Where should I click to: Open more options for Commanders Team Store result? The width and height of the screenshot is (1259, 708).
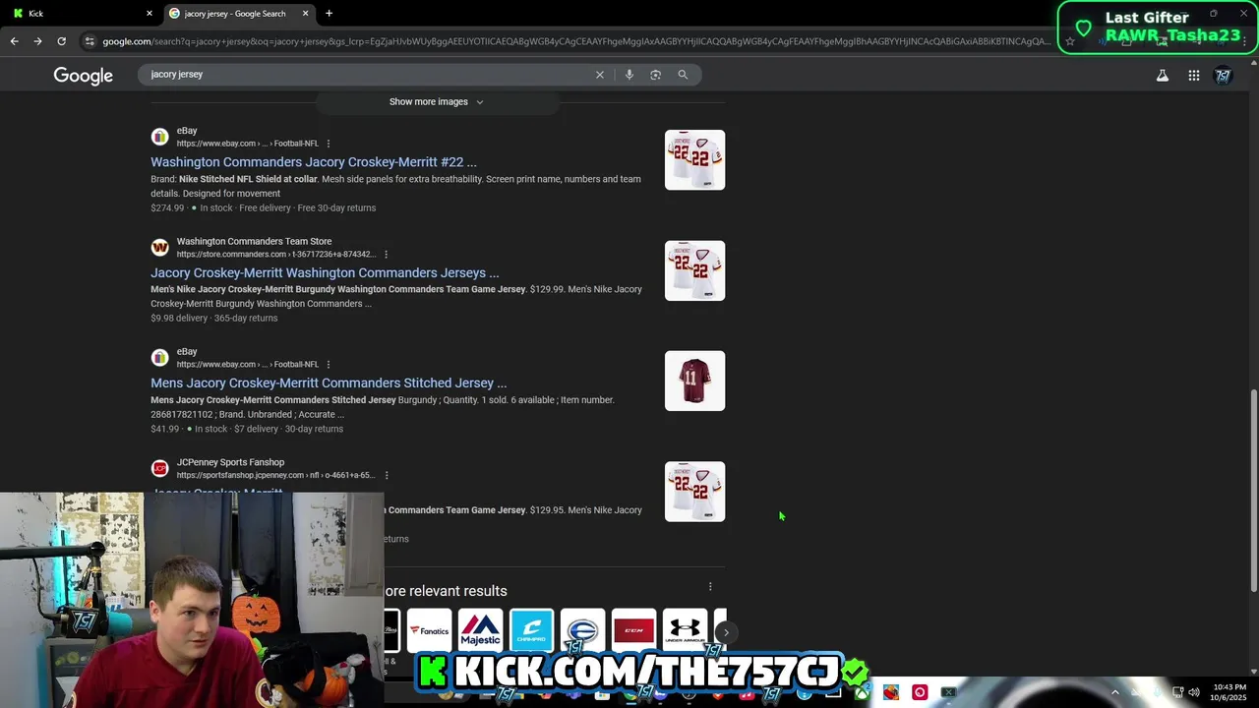[386, 255]
